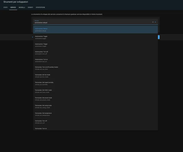The width and height of the screenshot is (183, 152).
Task: Go to the STATISTICHE tab
Action: coord(40,7)
